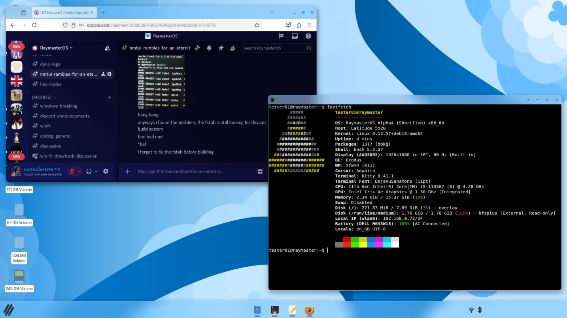Open threads for the channel
This screenshot has width=567, height=318.
coord(197,48)
